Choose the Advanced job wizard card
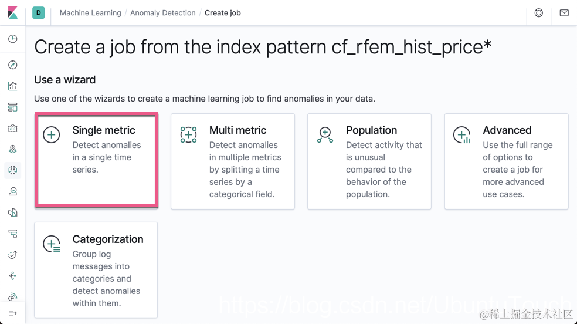Image resolution: width=577 pixels, height=324 pixels. (x=506, y=161)
